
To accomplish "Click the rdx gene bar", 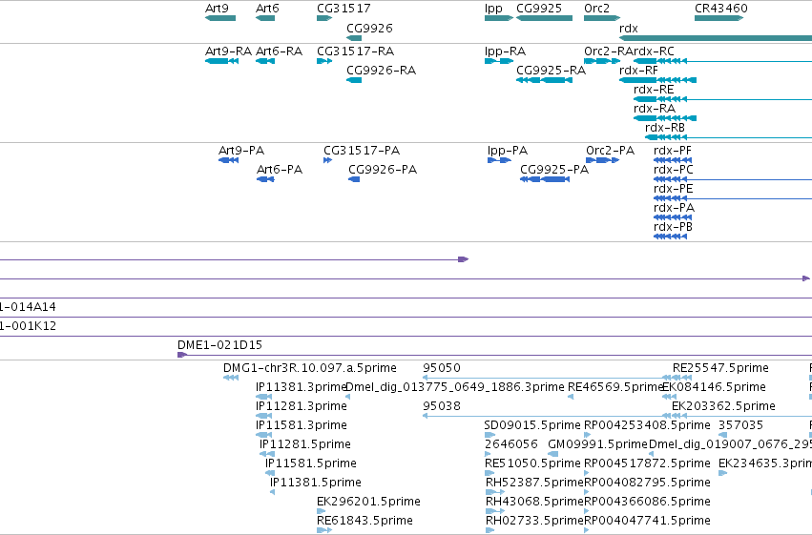I will tap(716, 38).
